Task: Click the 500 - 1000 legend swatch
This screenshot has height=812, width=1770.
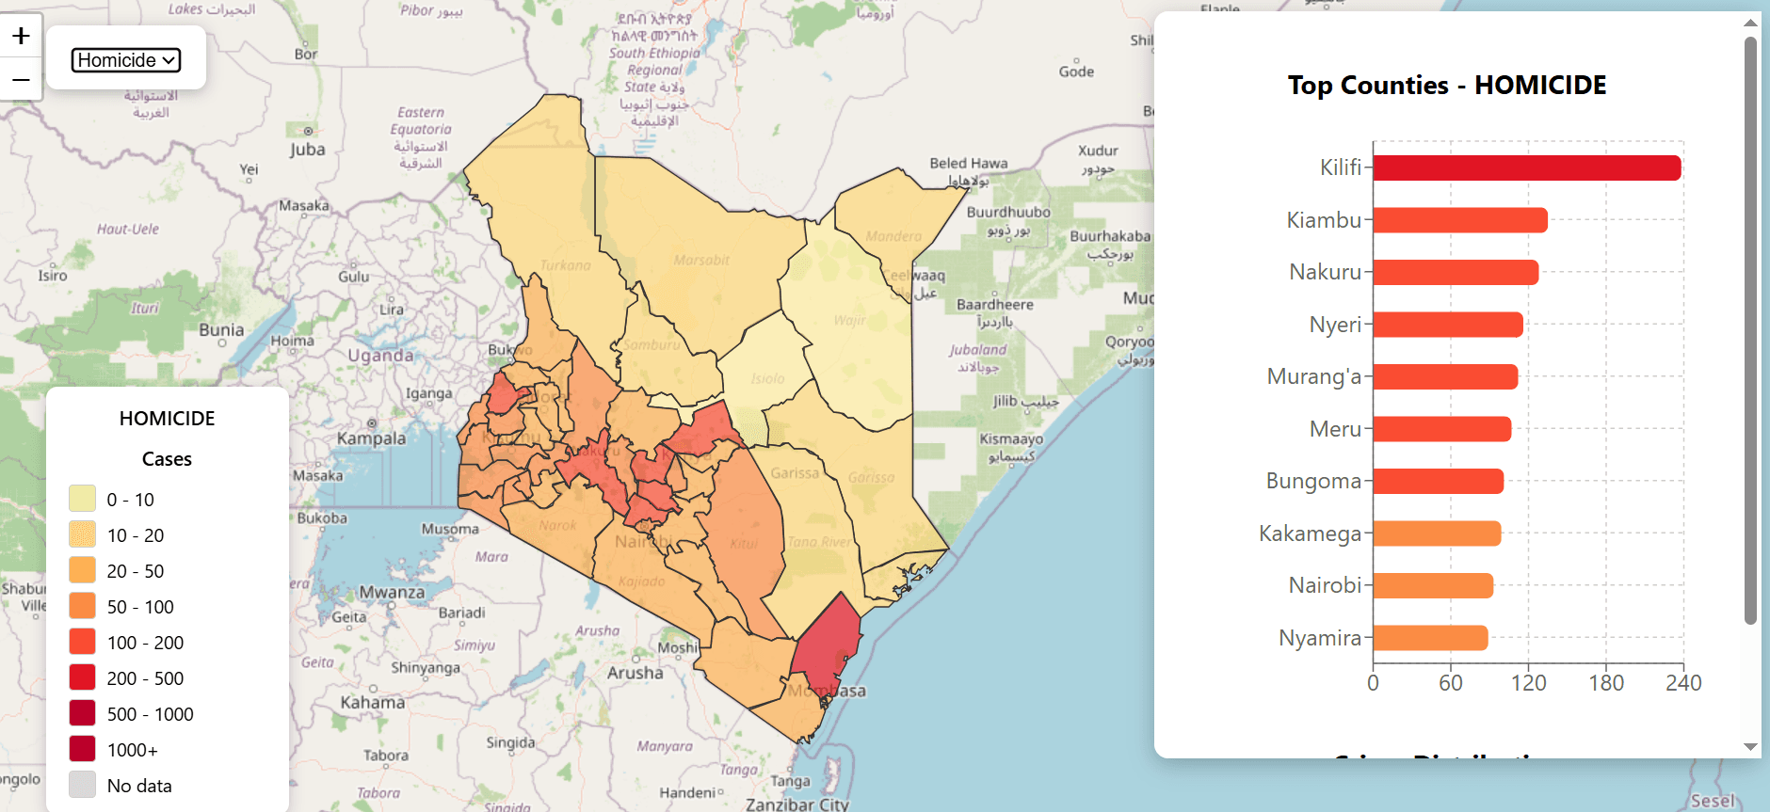Action: [x=83, y=713]
